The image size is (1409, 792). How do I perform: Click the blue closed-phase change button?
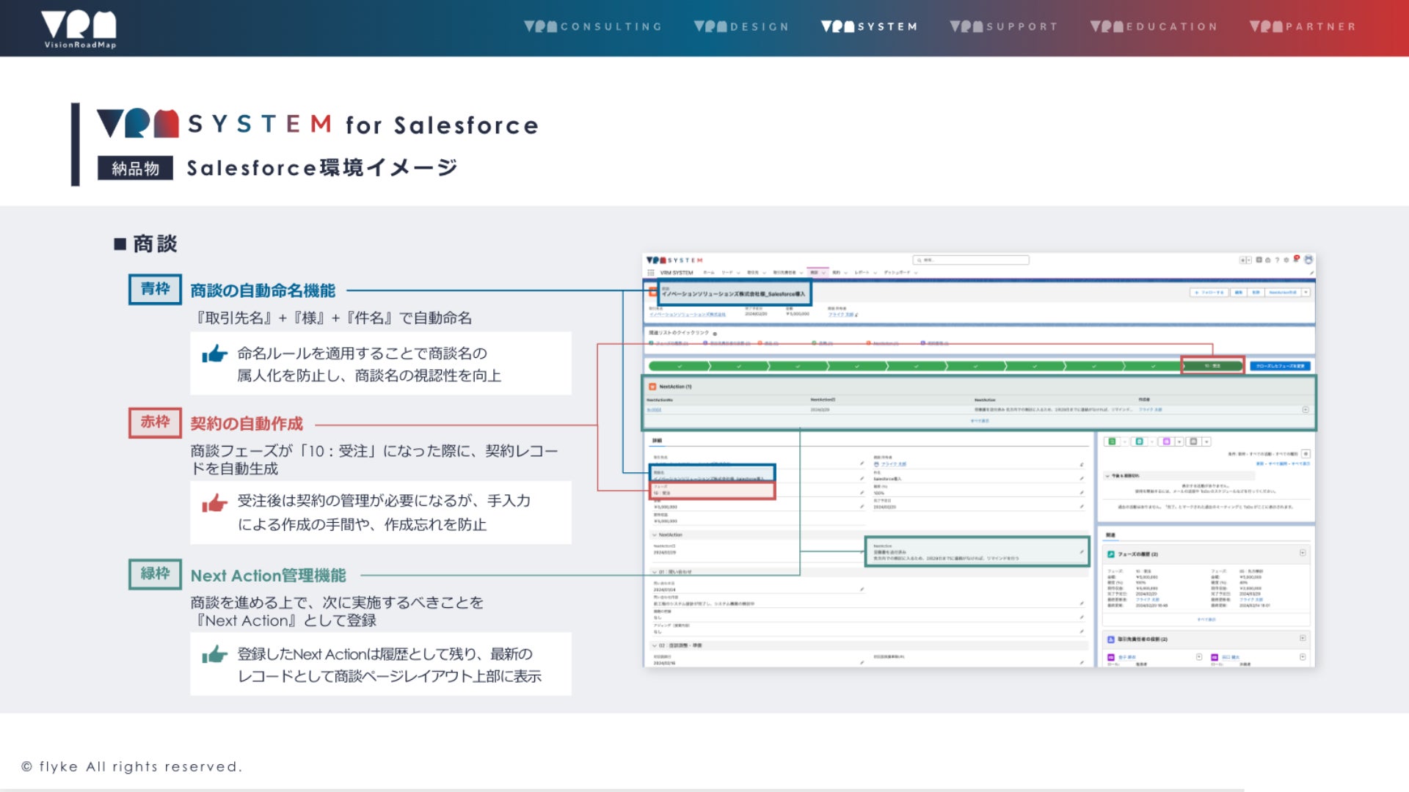pos(1280,365)
